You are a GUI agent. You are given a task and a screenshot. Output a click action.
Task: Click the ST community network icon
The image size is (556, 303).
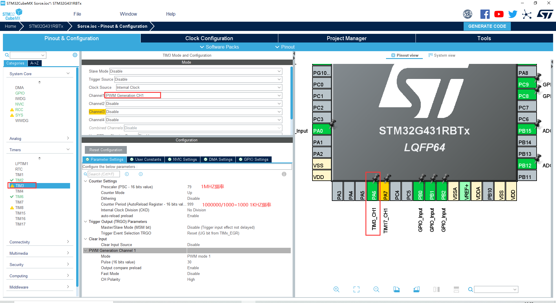point(527,14)
